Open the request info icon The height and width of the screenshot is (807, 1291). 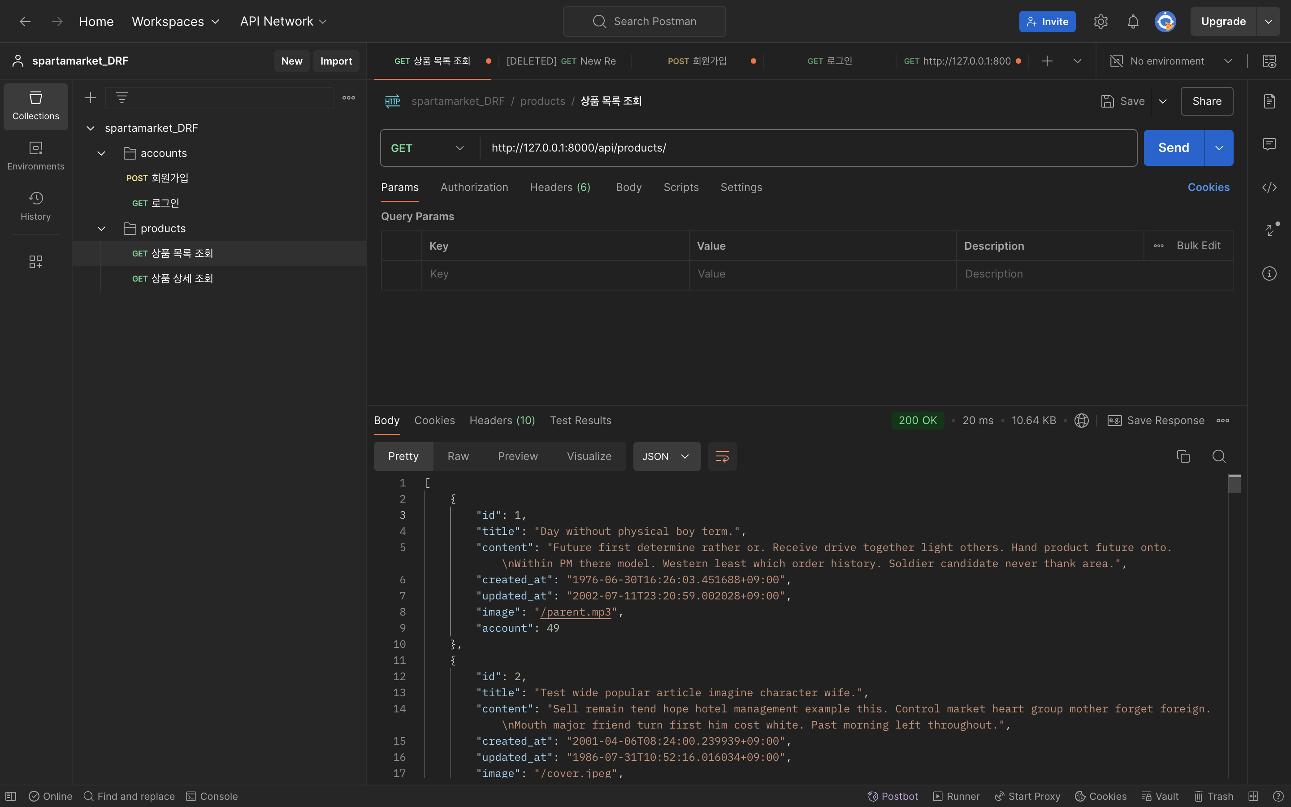pos(1269,273)
